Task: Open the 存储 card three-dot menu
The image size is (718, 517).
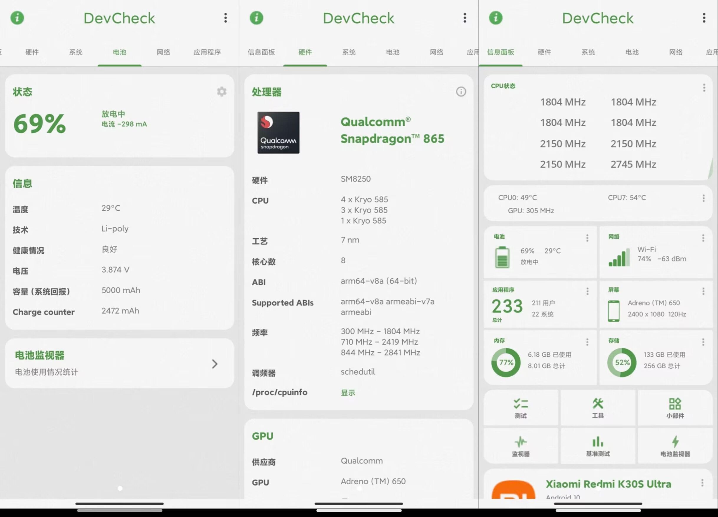Action: point(703,342)
